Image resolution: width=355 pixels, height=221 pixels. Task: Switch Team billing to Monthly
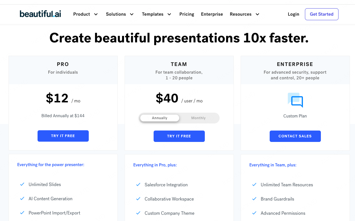pos(198,118)
